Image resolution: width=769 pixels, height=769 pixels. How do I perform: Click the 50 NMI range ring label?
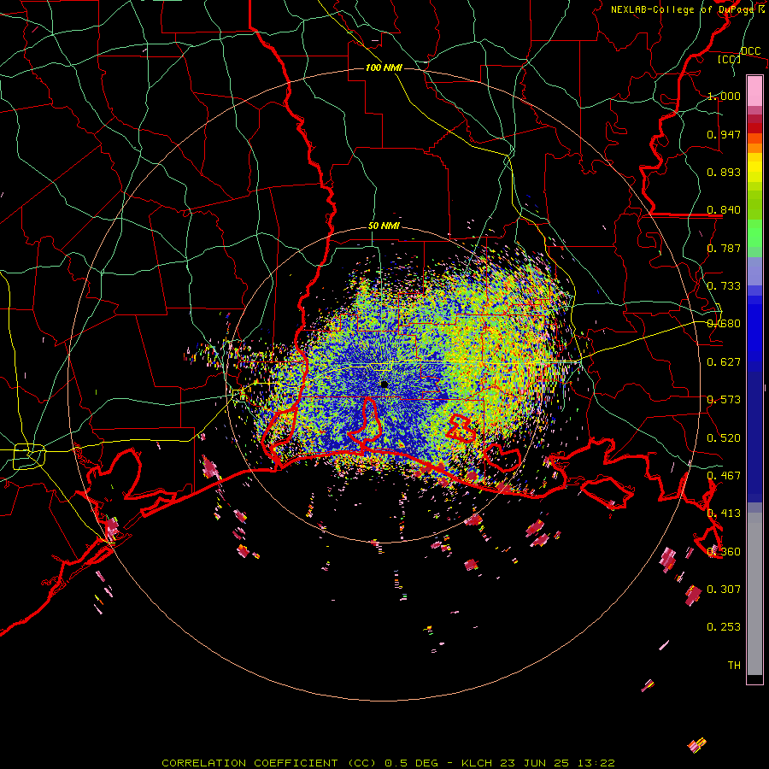click(384, 226)
